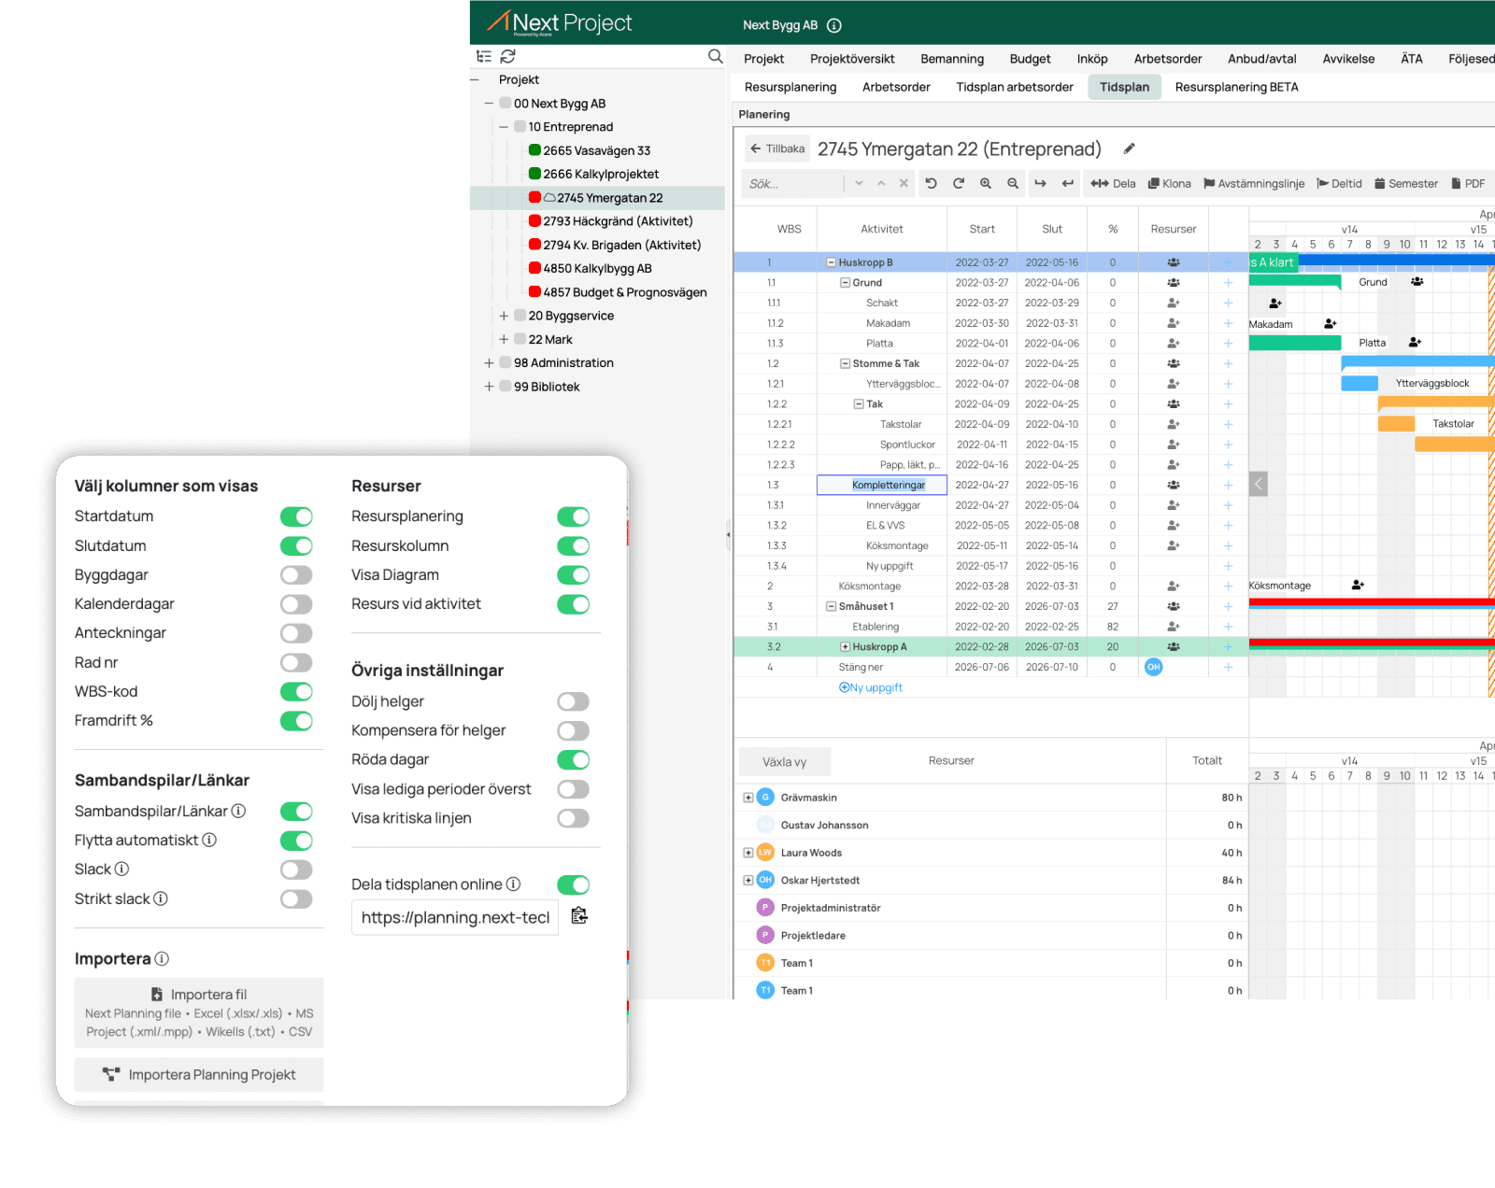Screen dimensions: 1495x1188
Task: Edit project name with pencil icon
Action: (1129, 148)
